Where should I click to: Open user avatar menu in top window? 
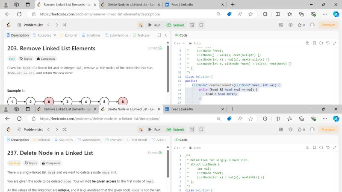(312, 25)
